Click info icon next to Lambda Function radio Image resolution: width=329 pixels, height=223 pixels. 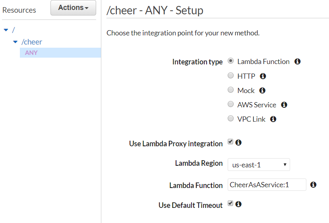click(x=297, y=62)
